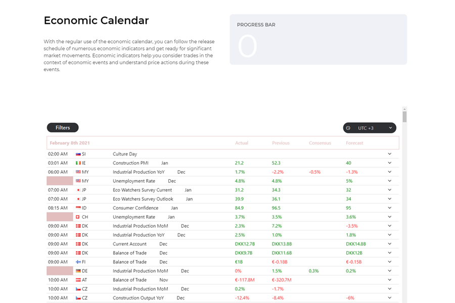Click the Finland flag next to FI
The height and width of the screenshot is (303, 455).
coord(78,262)
